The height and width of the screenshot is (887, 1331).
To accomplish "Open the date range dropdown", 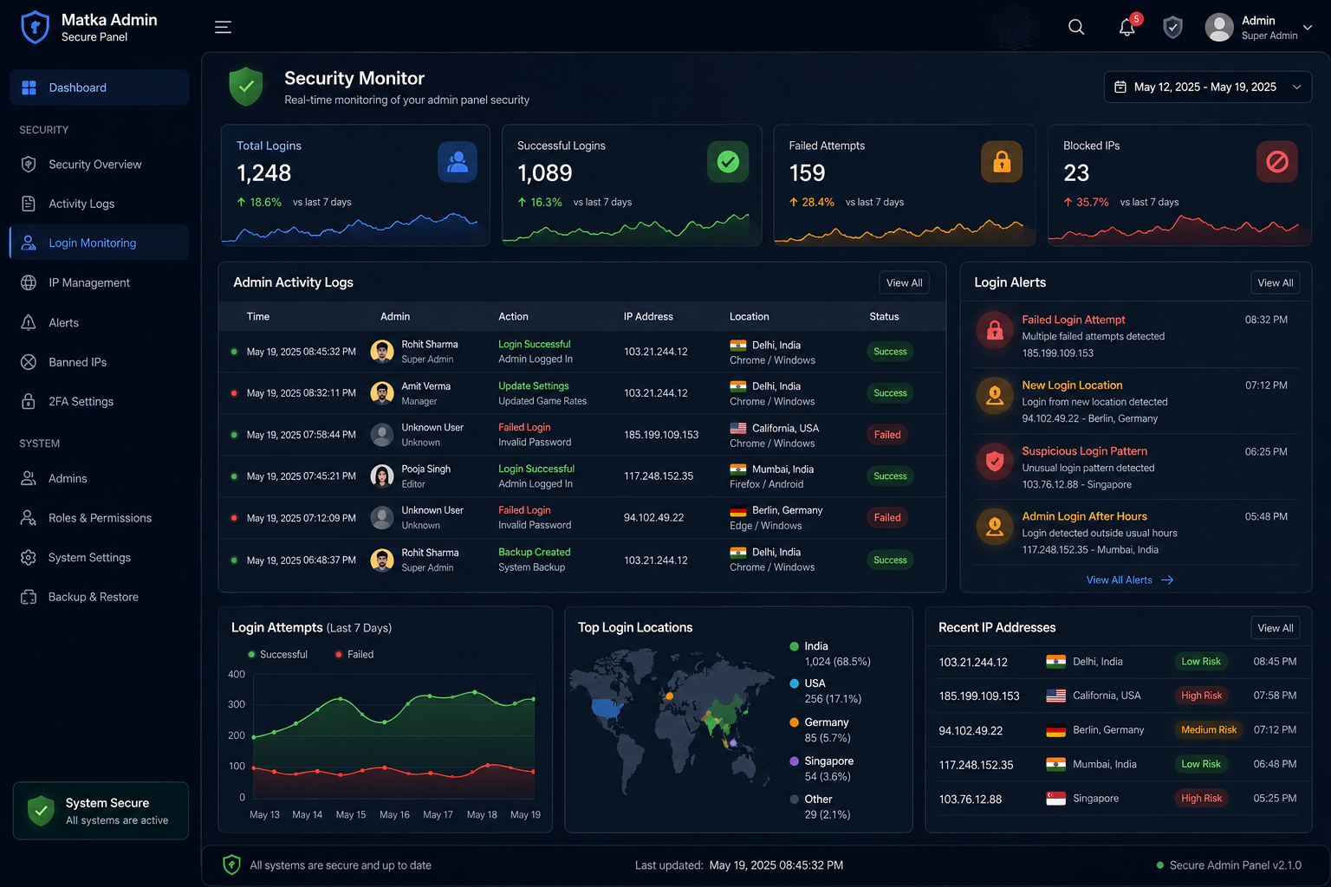I will coord(1208,87).
